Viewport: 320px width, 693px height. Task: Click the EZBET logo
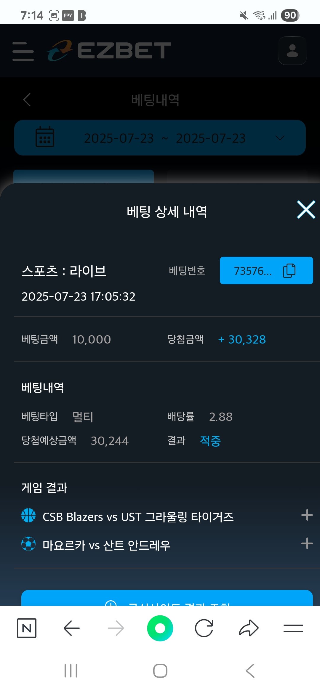[109, 51]
